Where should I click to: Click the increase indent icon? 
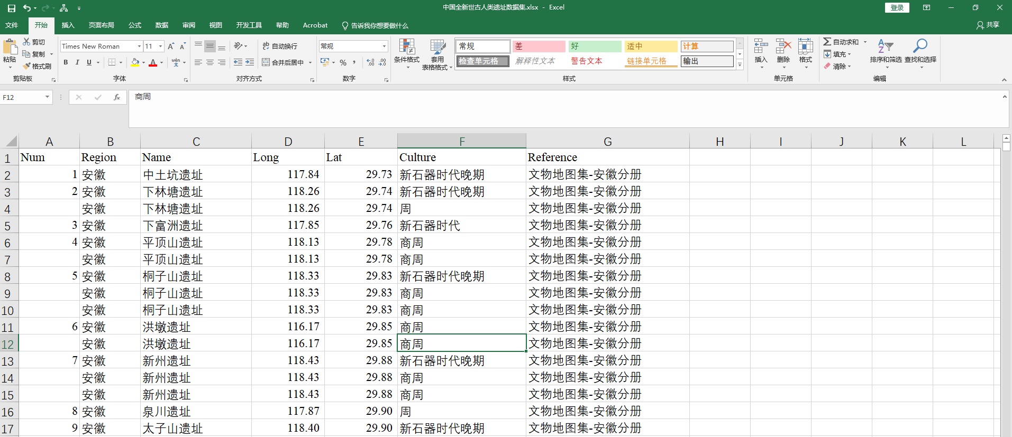[250, 62]
